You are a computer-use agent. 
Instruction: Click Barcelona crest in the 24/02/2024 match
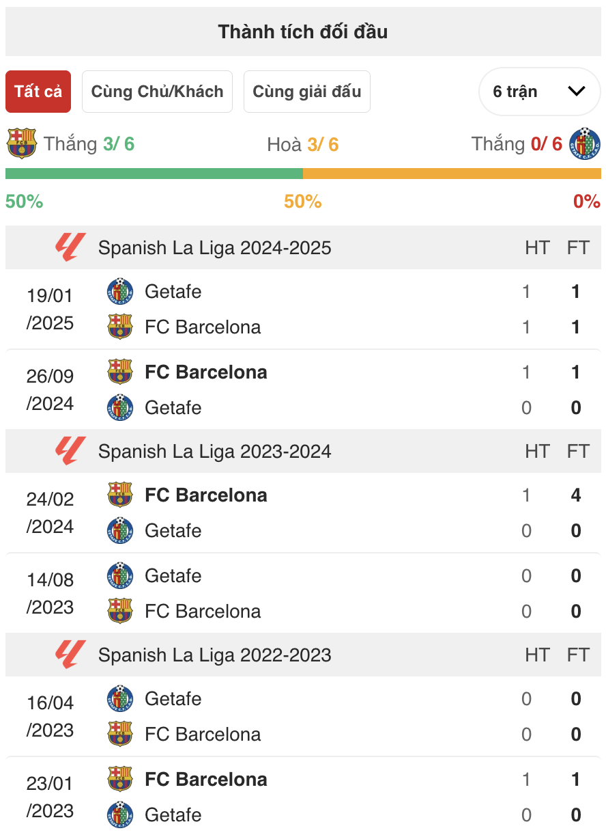click(x=120, y=495)
